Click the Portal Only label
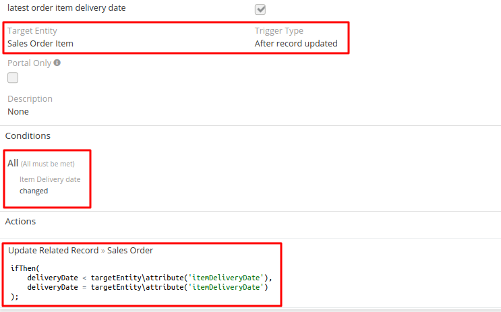 29,63
